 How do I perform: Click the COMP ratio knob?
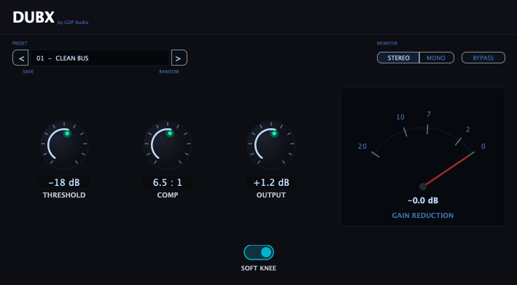[x=168, y=144]
